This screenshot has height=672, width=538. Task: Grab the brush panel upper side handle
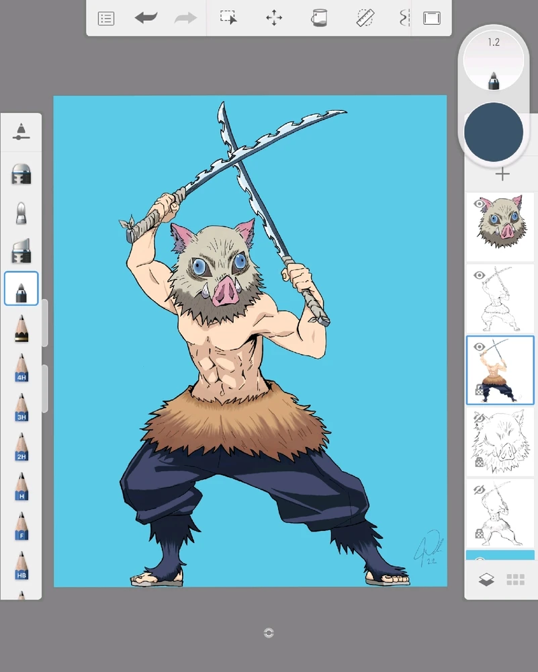coord(45,323)
